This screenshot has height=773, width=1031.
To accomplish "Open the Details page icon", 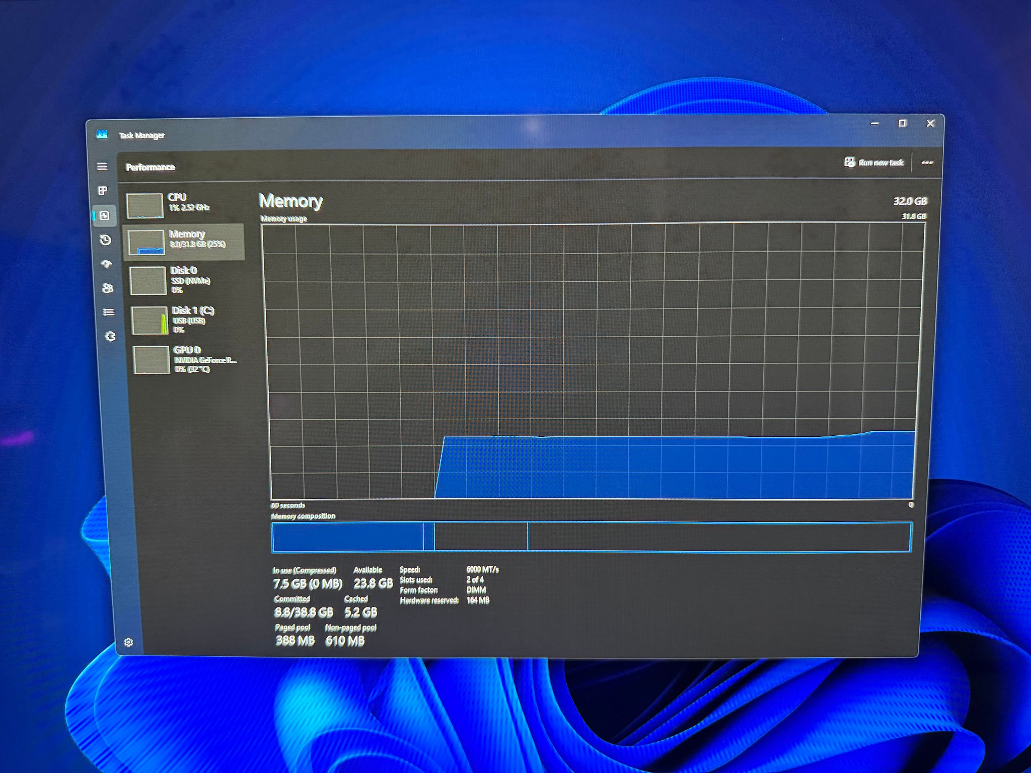I will click(x=109, y=312).
